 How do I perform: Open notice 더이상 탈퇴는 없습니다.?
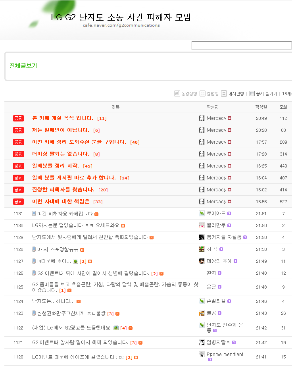point(61,154)
